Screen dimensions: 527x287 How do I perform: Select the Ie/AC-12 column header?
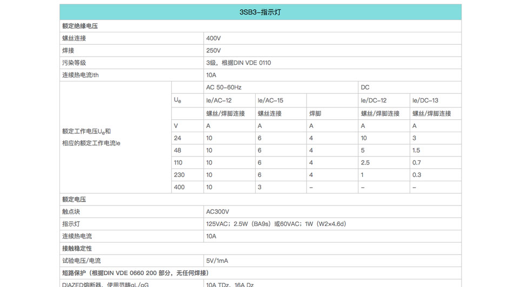pyautogui.click(x=219, y=100)
